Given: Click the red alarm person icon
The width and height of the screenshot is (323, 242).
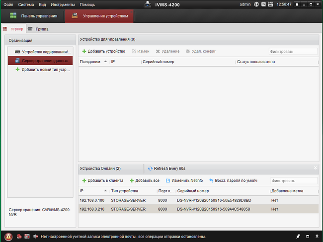Looking at the screenshot, I should point(19,236).
